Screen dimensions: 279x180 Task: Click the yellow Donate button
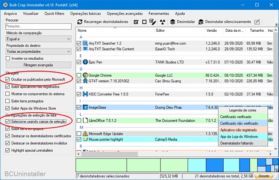point(264,176)
